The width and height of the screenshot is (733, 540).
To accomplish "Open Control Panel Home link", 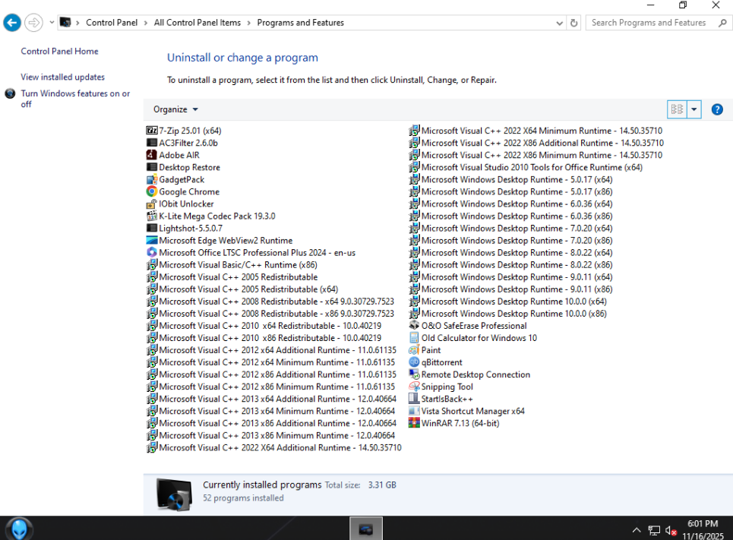I will [59, 51].
